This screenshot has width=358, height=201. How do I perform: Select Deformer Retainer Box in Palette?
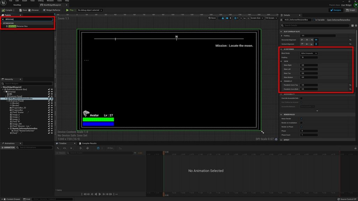pyautogui.click(x=18, y=26)
